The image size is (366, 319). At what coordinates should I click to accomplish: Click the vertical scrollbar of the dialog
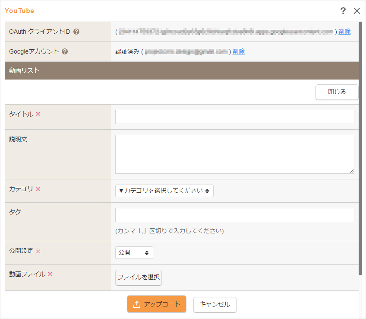(x=360, y=148)
